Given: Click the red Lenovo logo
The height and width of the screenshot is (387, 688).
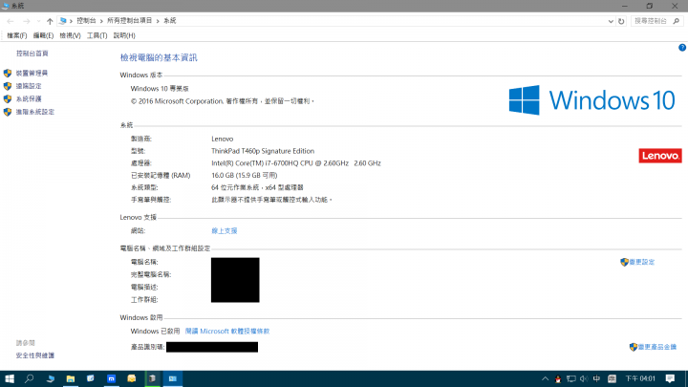Looking at the screenshot, I should click(x=660, y=156).
